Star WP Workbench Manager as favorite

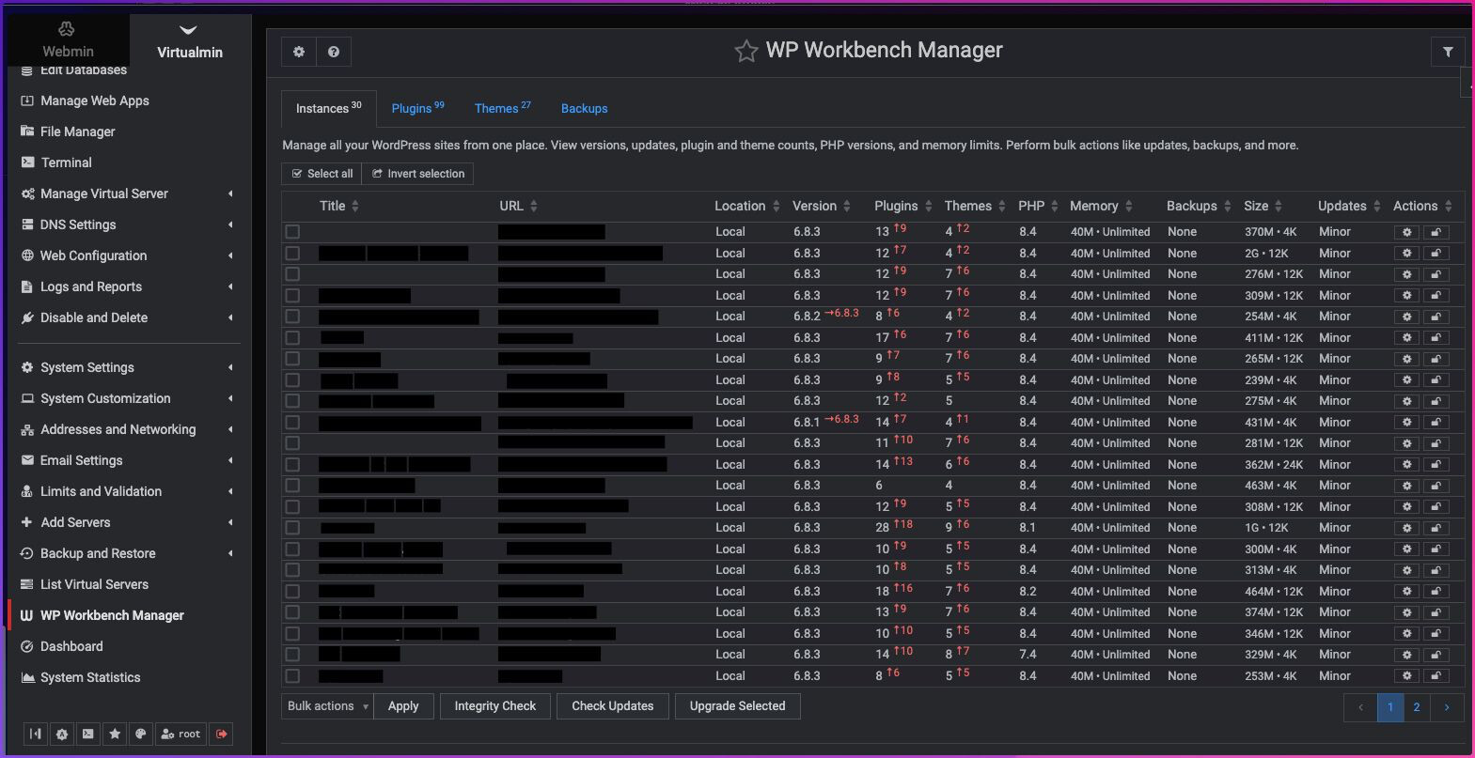(x=745, y=52)
